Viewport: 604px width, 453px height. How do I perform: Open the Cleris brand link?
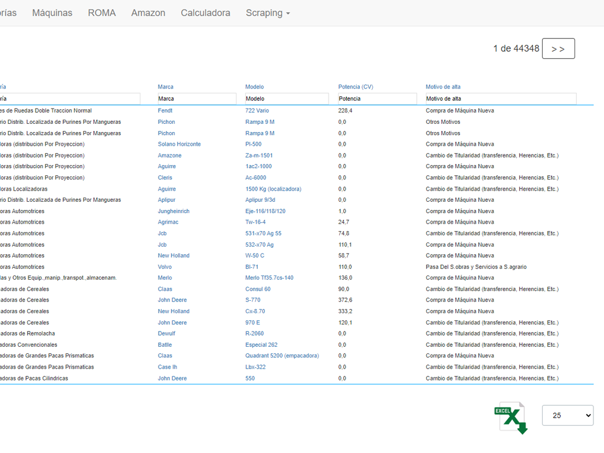point(165,178)
